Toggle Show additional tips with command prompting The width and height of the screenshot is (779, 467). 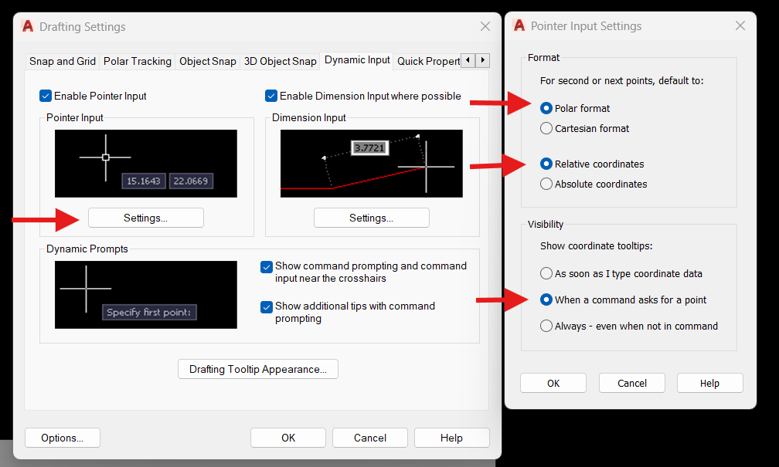pos(267,307)
